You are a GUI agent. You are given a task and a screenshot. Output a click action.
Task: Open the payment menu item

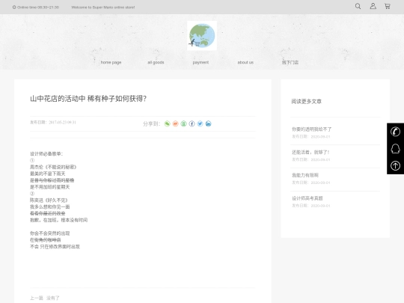(201, 62)
